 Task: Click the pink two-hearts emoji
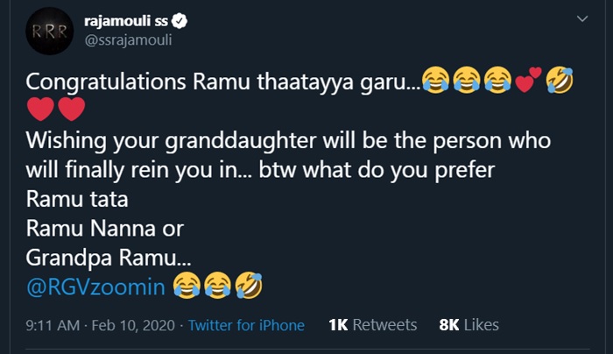pos(525,83)
